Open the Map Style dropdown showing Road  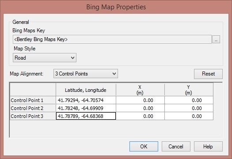45,58
